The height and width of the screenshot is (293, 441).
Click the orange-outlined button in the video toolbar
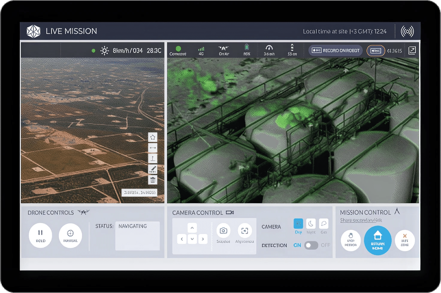(376, 51)
